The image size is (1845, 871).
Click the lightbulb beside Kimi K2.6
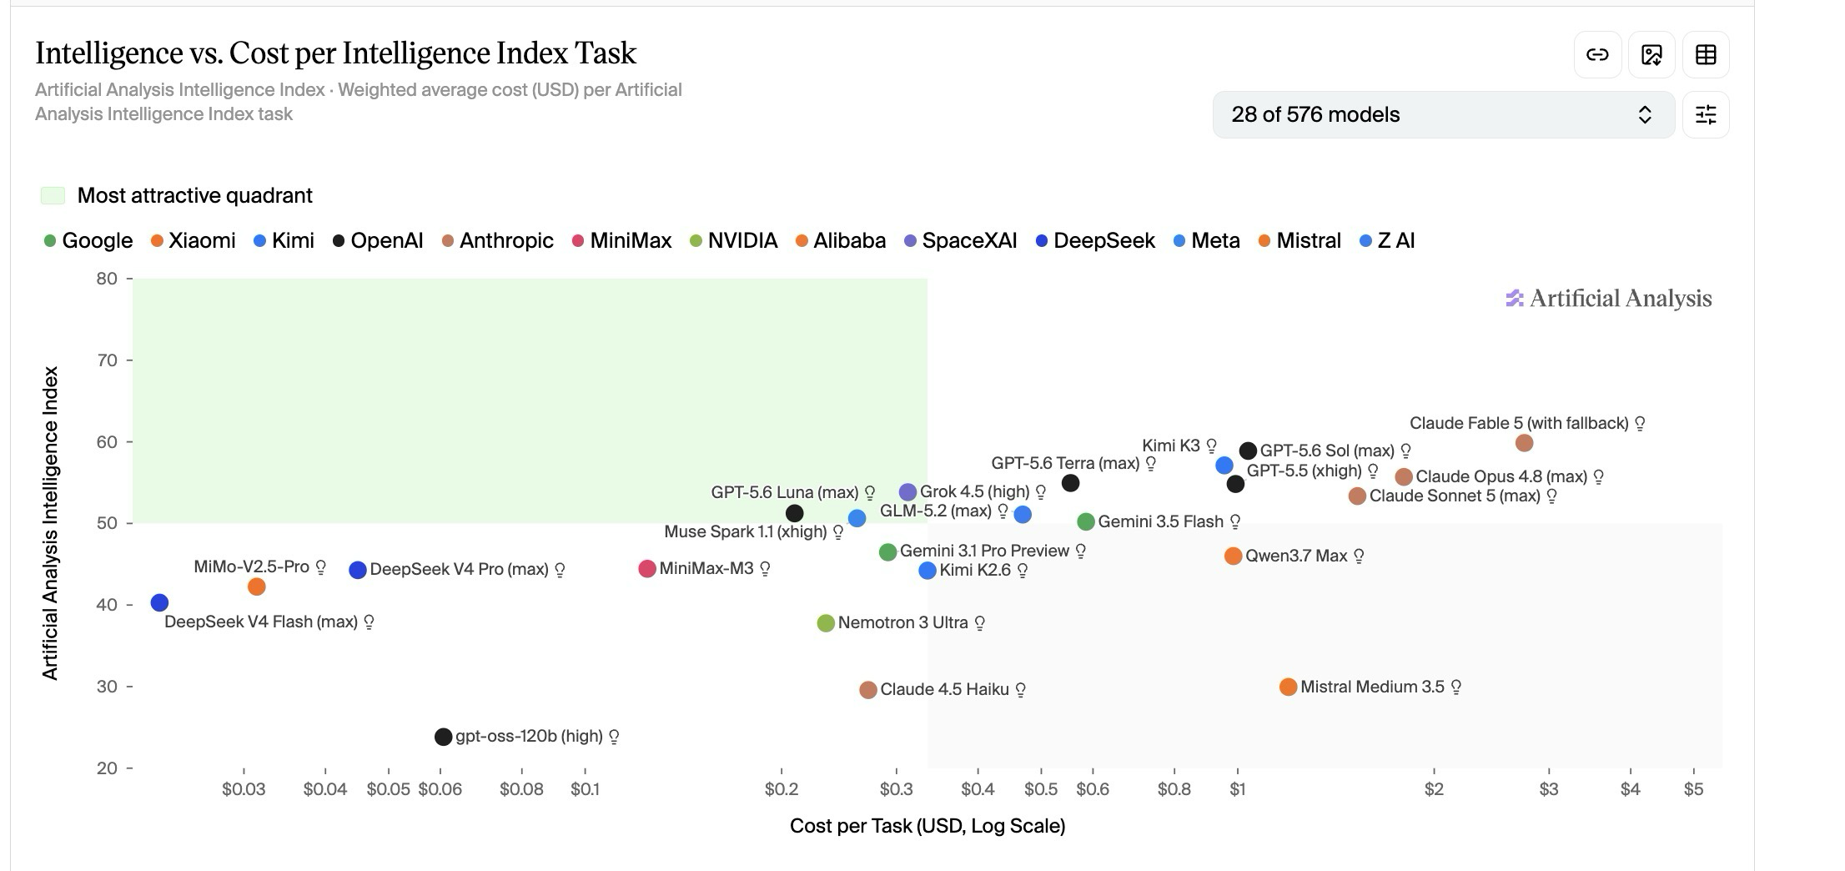(1023, 571)
